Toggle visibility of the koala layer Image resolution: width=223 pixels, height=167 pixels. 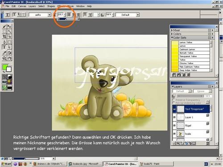[174, 134]
